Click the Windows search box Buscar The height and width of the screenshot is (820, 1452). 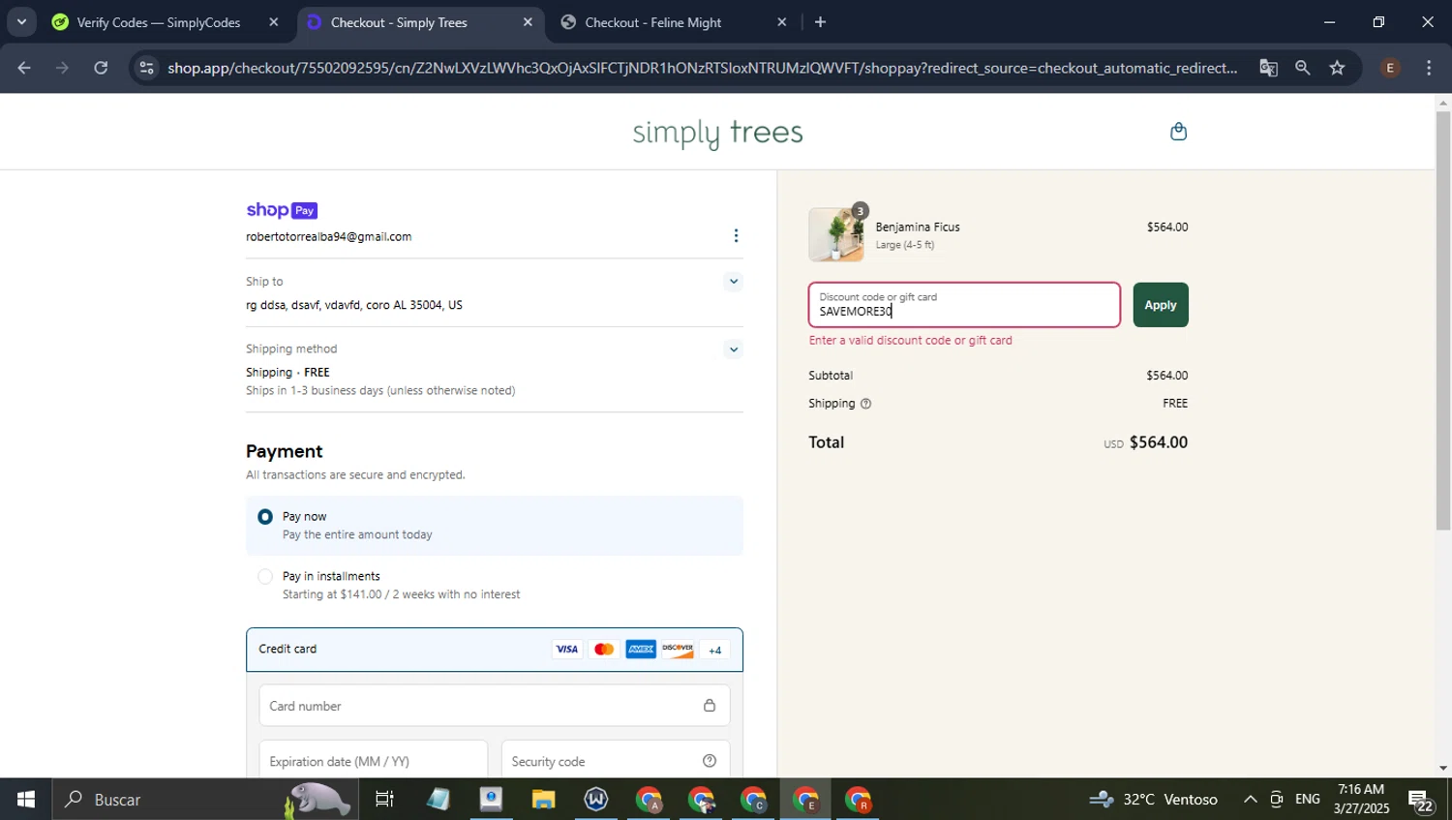point(205,800)
